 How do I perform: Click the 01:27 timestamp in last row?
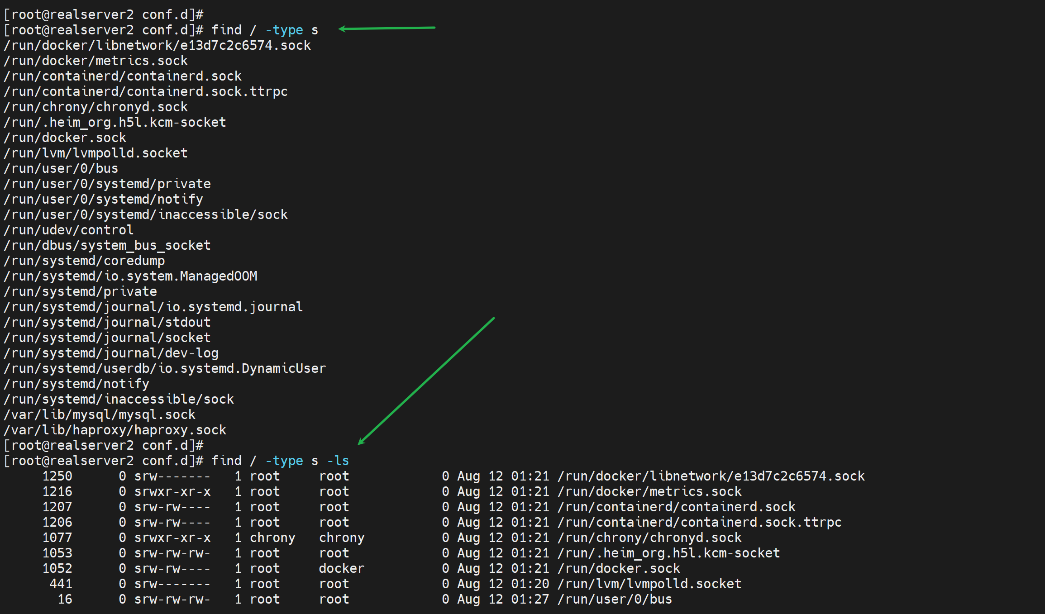530,599
